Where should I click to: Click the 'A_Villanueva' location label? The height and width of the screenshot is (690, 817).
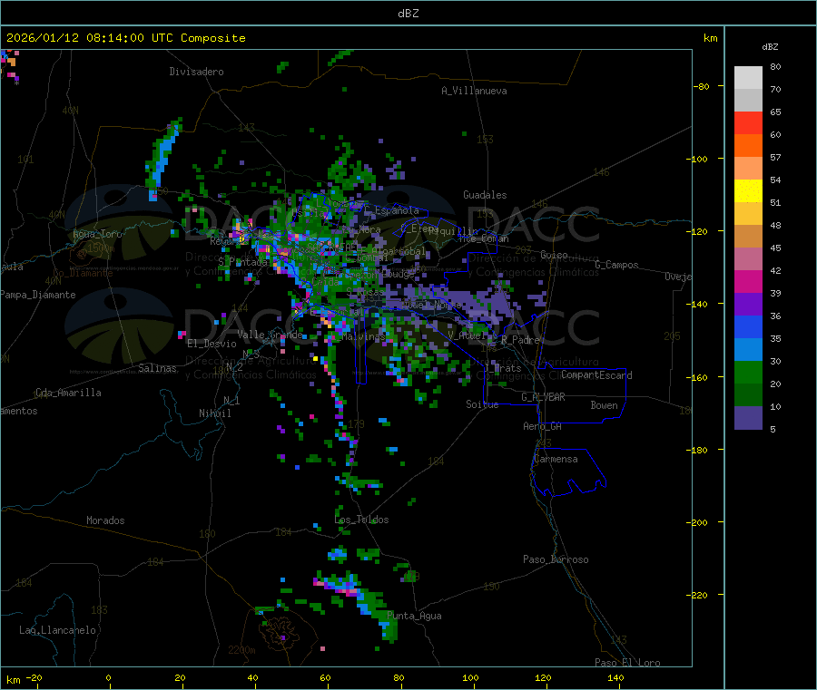(x=474, y=91)
